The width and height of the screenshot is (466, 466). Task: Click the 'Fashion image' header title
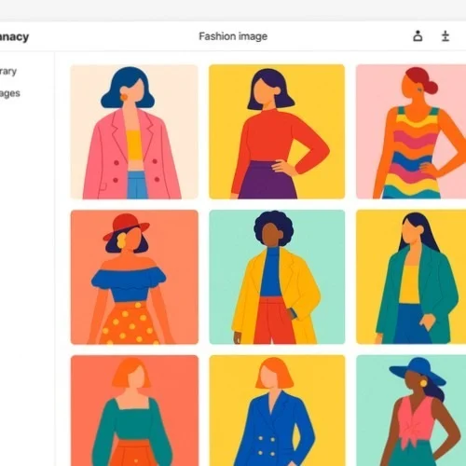click(233, 36)
